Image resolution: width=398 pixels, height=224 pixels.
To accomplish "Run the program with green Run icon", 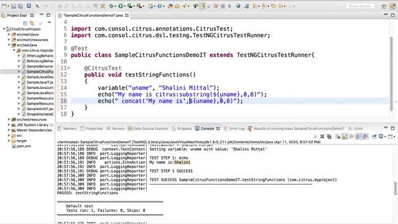I will click(x=120, y=6).
